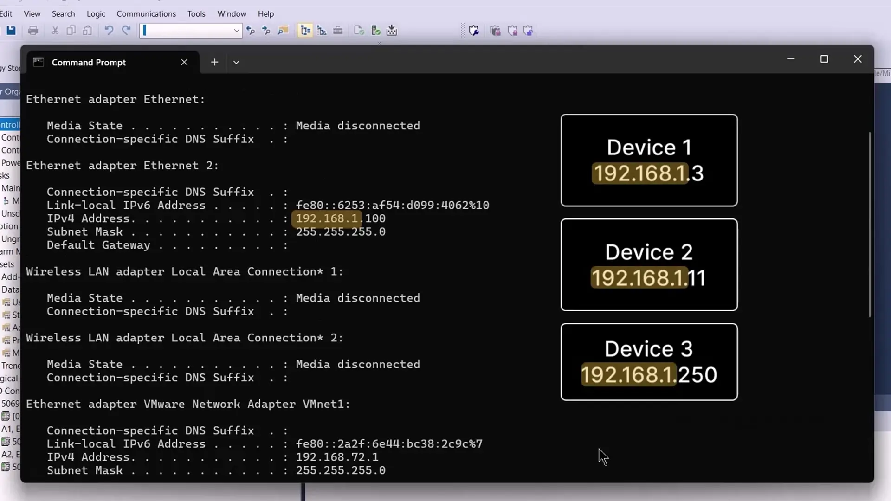891x501 pixels.
Task: Maximize the Command Prompt window
Action: 824,59
